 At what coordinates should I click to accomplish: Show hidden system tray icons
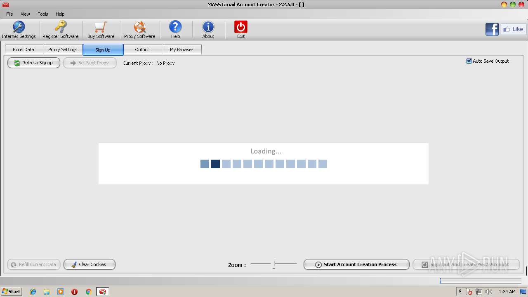click(460, 291)
